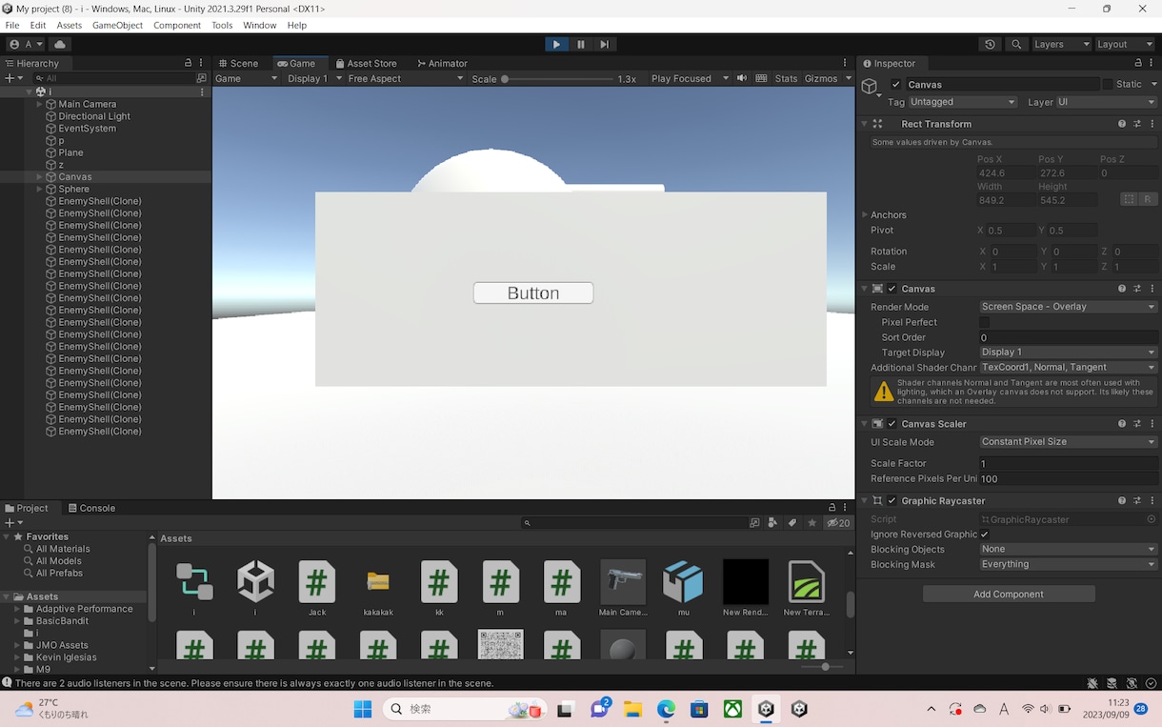Expand the Anchors foldout

(x=865, y=215)
